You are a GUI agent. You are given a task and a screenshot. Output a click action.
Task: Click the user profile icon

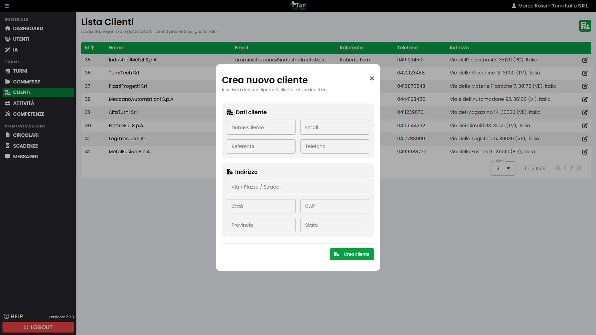coord(514,6)
